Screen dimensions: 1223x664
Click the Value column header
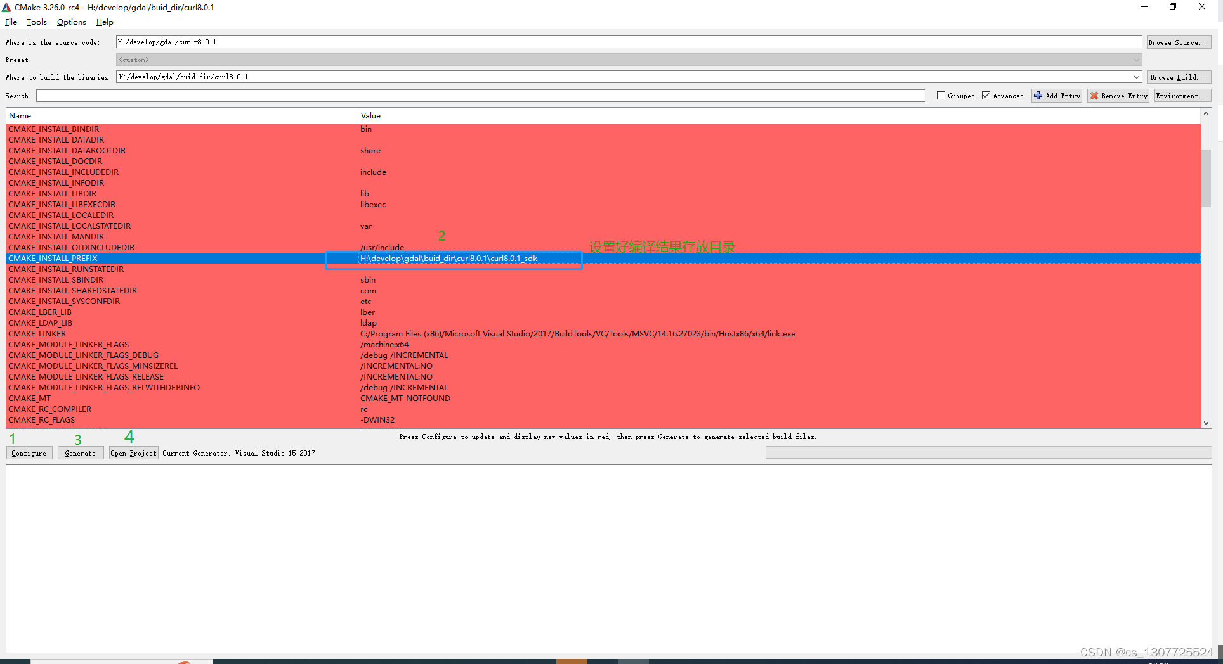pyautogui.click(x=779, y=115)
